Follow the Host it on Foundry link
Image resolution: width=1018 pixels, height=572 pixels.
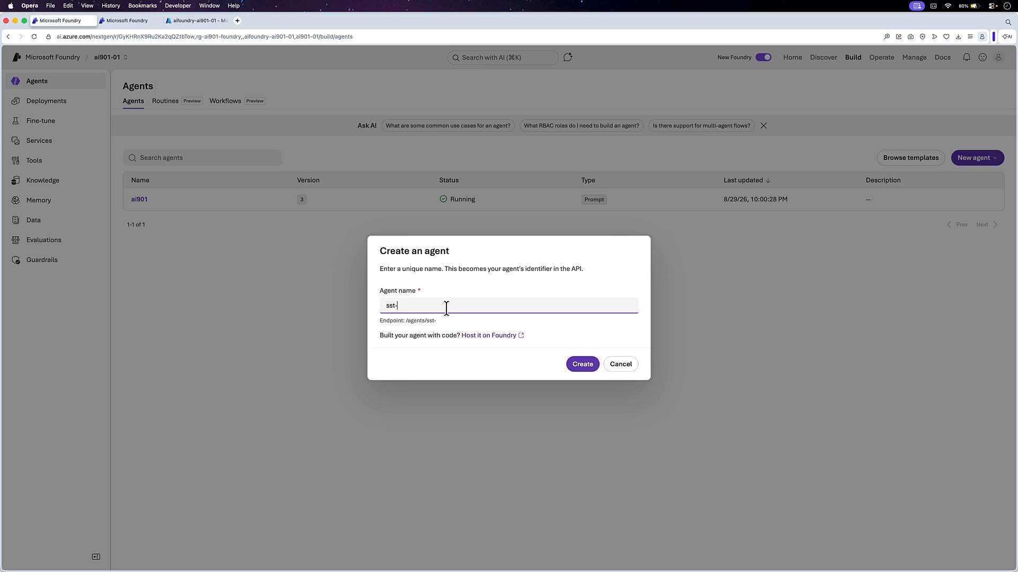coord(493,335)
